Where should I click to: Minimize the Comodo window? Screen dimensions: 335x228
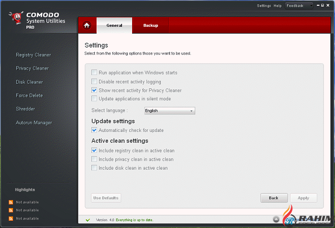coord(318,5)
